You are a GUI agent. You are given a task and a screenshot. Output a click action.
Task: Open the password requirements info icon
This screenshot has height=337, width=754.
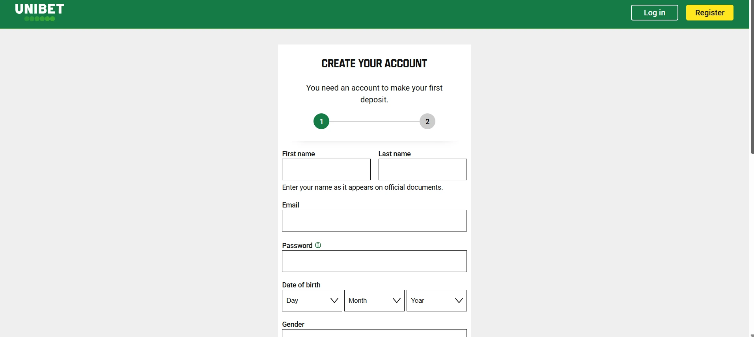318,245
